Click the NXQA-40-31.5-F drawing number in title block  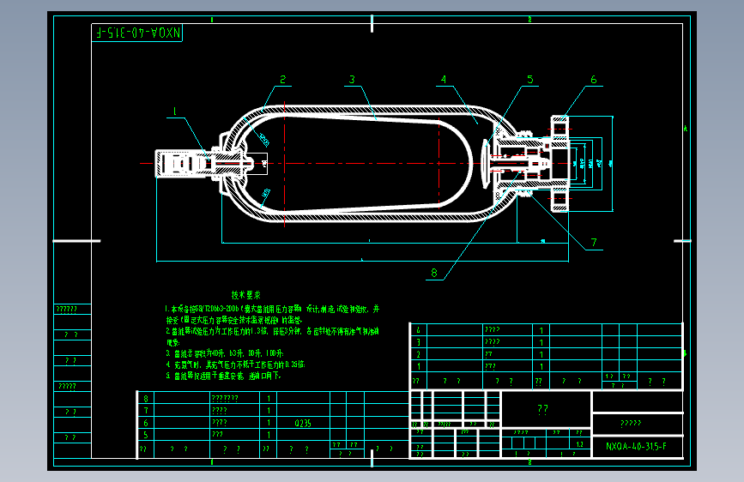pyautogui.click(x=636, y=447)
